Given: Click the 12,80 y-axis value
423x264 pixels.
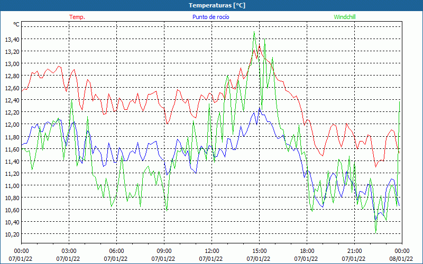Looking at the screenshot, I should pyautogui.click(x=12, y=76).
